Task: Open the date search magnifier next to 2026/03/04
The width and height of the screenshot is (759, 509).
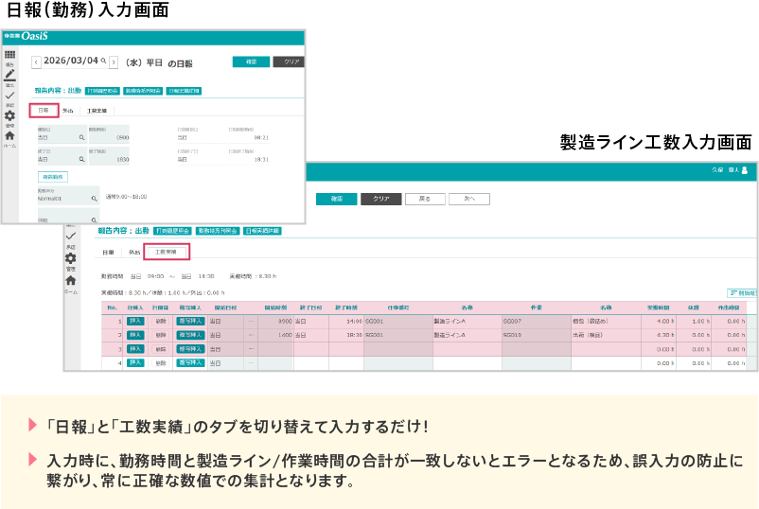Action: [x=103, y=61]
